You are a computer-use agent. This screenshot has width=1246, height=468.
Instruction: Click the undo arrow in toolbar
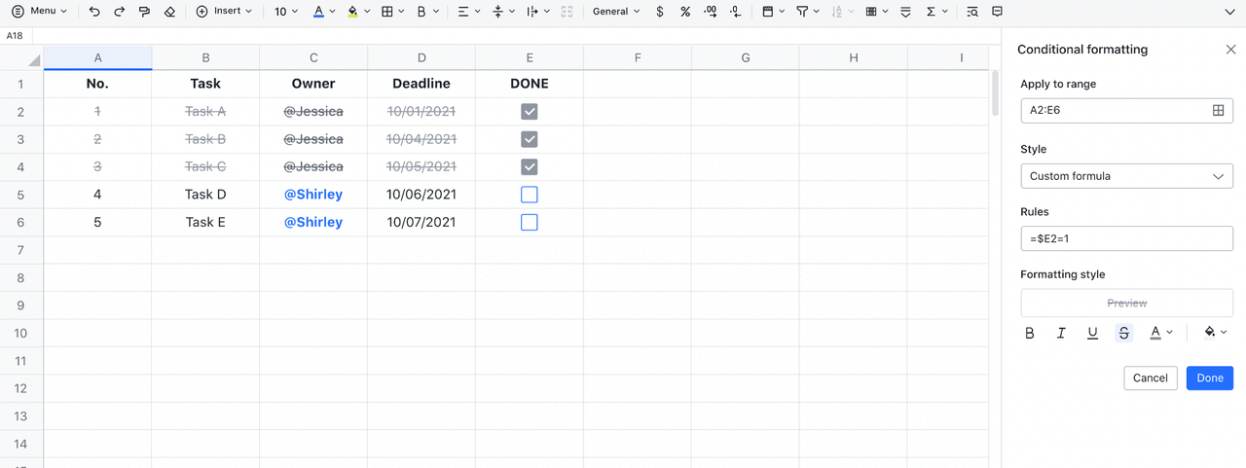coord(94,12)
